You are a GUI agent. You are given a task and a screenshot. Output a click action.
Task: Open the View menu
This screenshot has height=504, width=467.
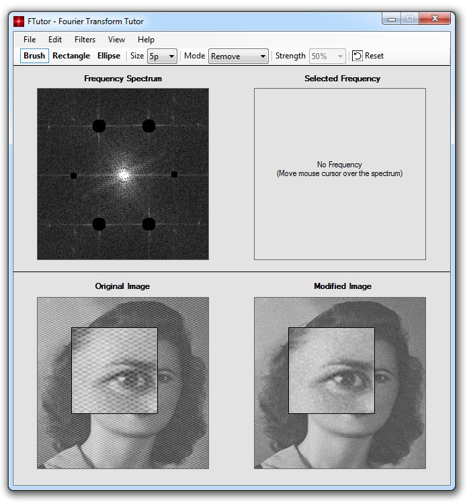coord(116,40)
